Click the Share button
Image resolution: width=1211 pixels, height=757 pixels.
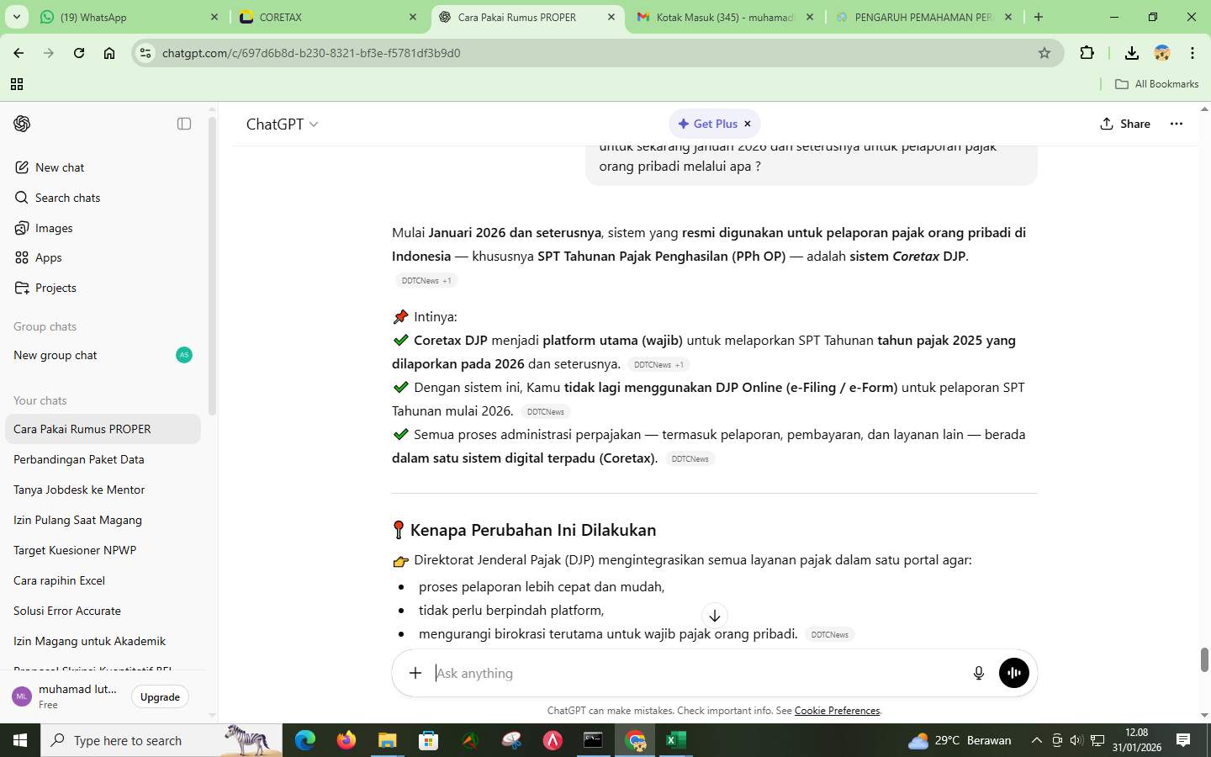pos(1125,124)
